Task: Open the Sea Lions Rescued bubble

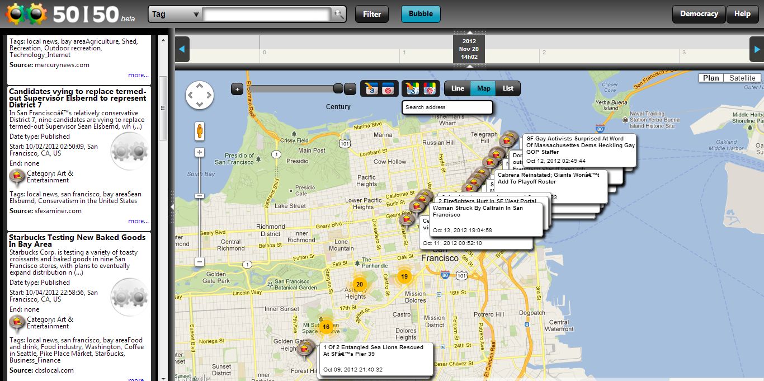Action: 376,359
